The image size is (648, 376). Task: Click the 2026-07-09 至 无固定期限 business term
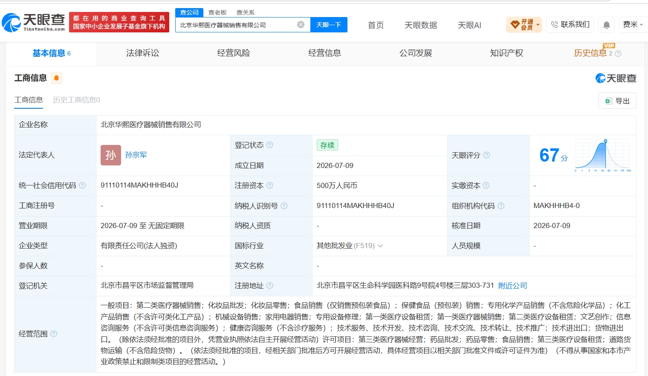tap(142, 226)
